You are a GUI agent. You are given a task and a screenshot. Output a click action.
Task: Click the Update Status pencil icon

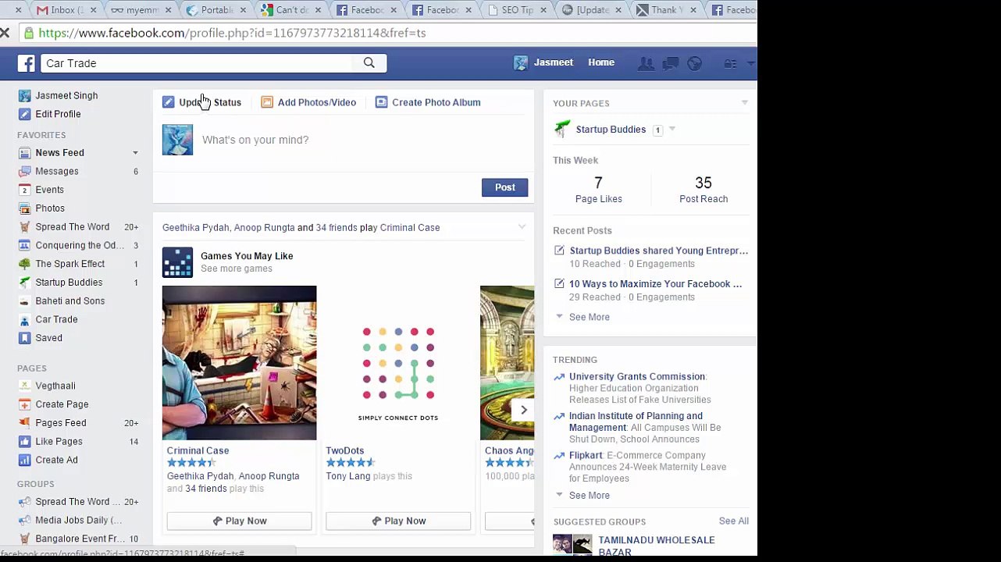pos(169,102)
